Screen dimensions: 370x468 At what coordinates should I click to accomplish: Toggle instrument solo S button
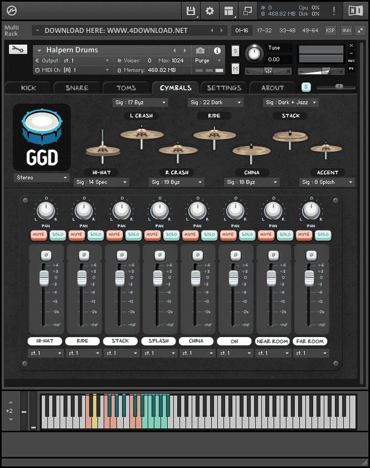pyautogui.click(x=235, y=51)
